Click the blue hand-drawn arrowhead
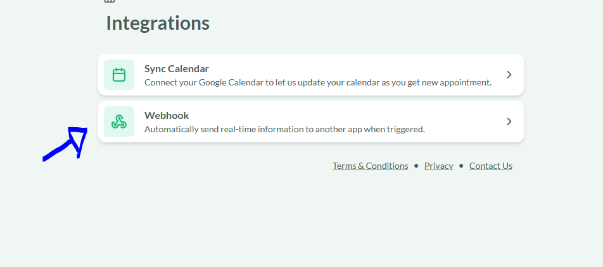 click(x=78, y=137)
